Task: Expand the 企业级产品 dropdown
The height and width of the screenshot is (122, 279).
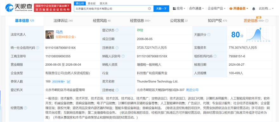Action: pos(217,8)
